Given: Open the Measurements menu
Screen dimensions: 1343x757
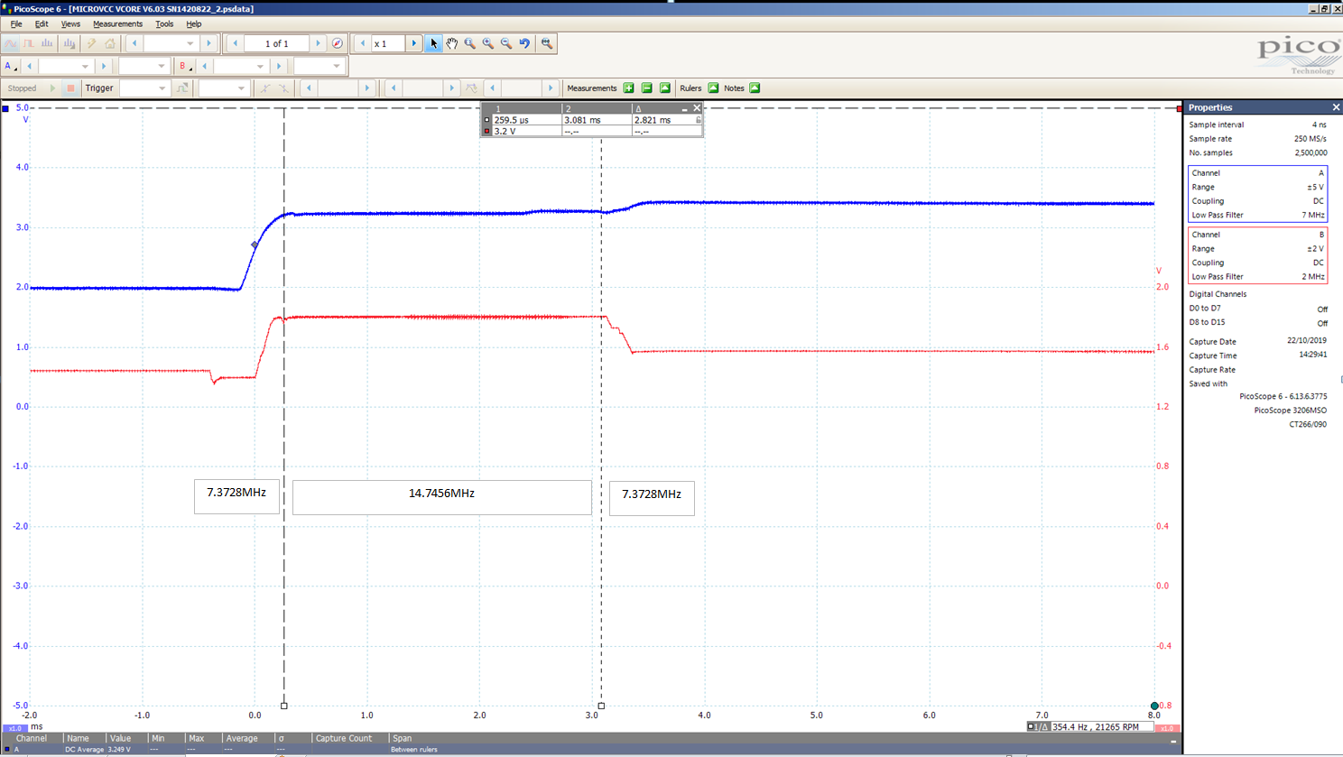Looking at the screenshot, I should click(x=117, y=23).
